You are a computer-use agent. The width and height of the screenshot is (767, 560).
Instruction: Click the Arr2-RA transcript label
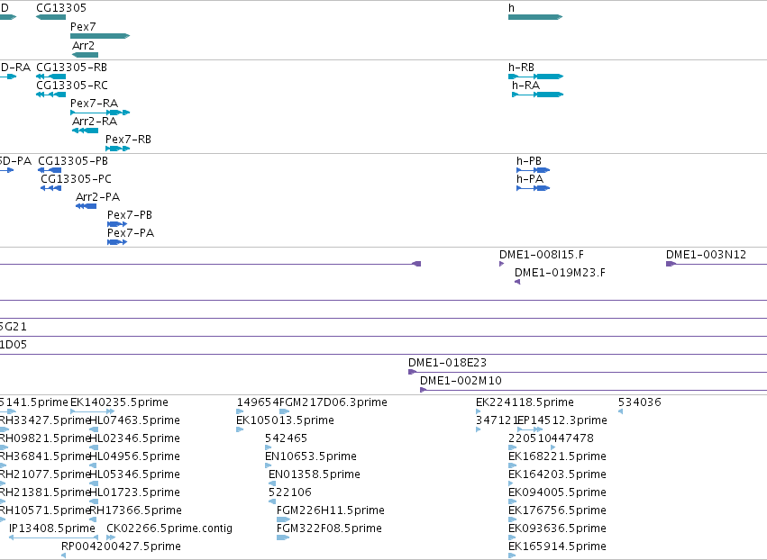point(95,122)
